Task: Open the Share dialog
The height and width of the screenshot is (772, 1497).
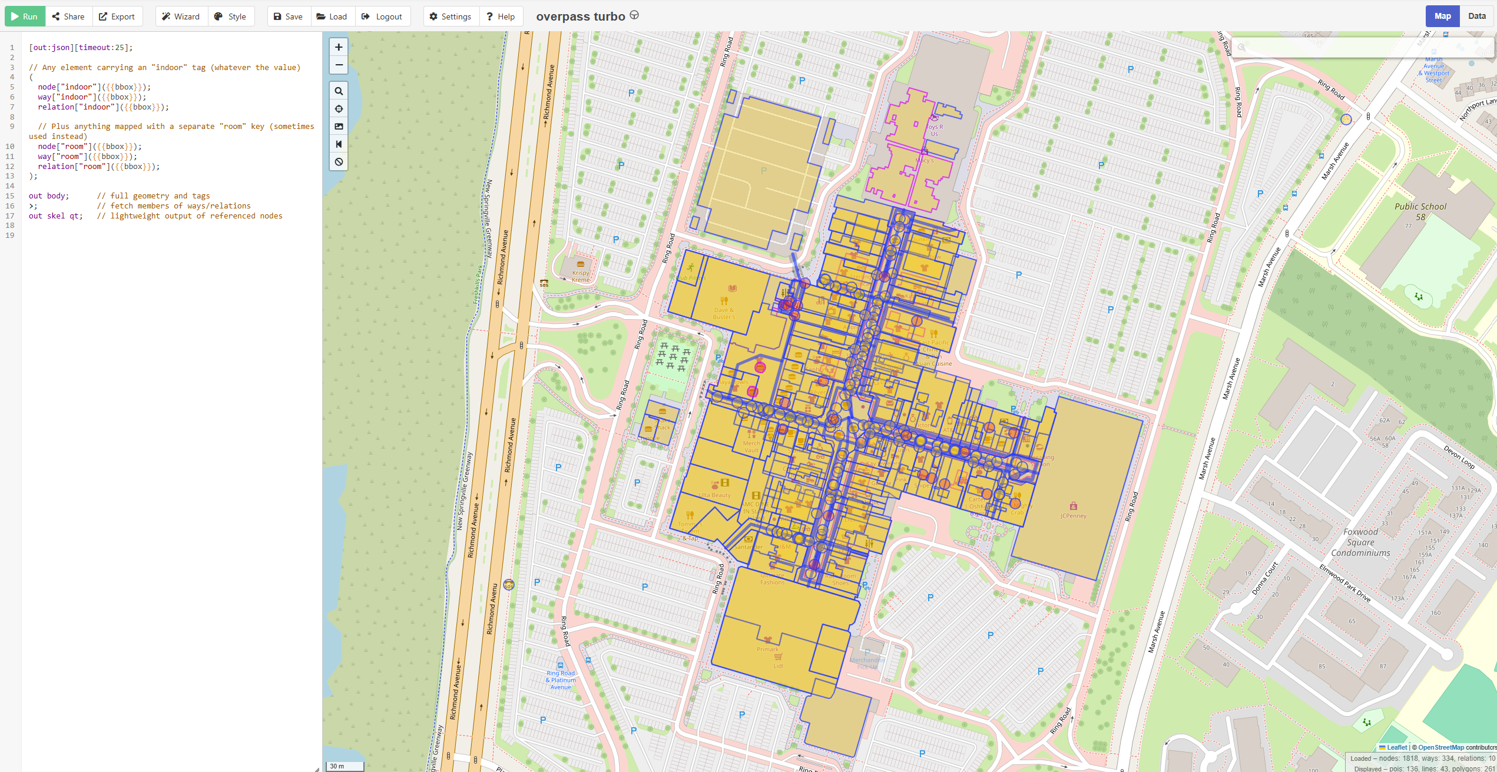Action: point(68,16)
